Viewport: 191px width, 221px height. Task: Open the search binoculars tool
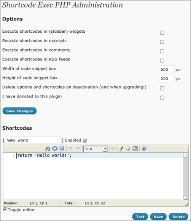coord(48,149)
